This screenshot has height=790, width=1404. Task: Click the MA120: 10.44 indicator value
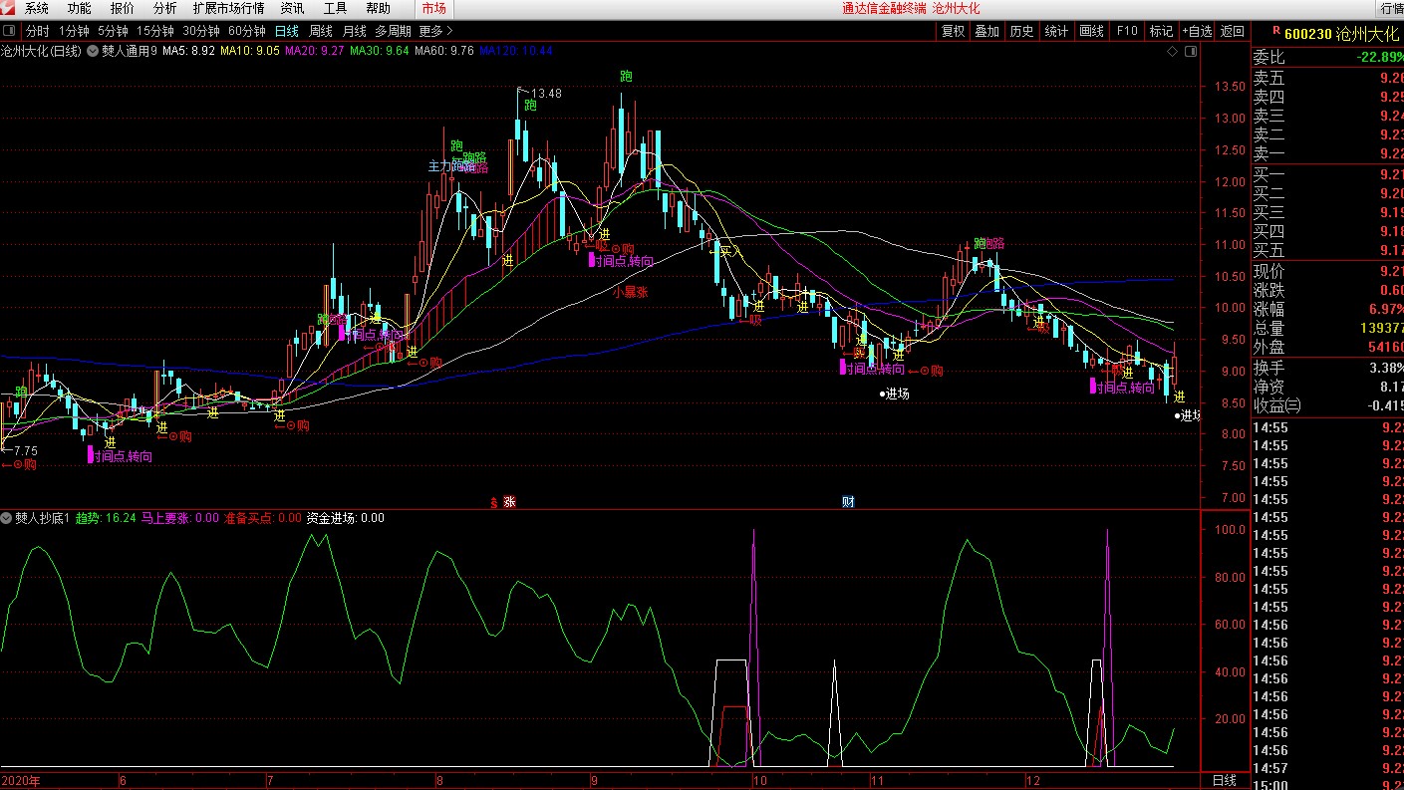coord(516,50)
